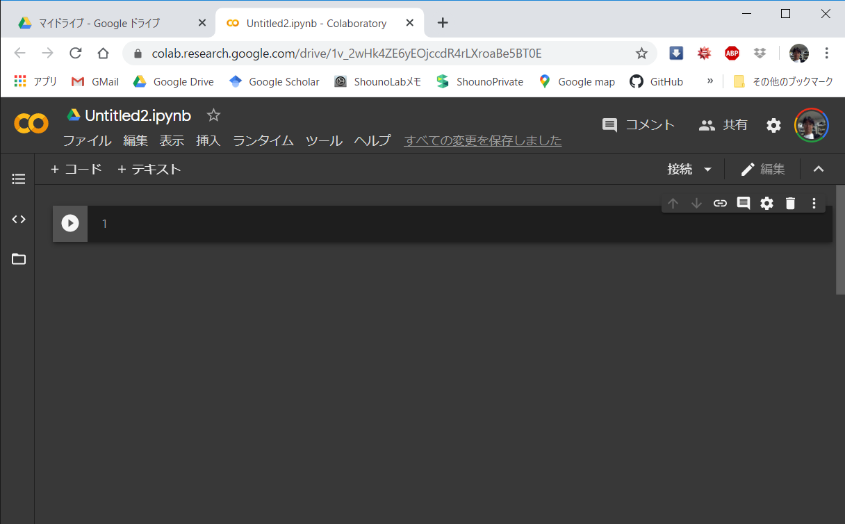Image resolution: width=845 pixels, height=524 pixels.
Task: Open the ファイル menu
Action: point(87,140)
